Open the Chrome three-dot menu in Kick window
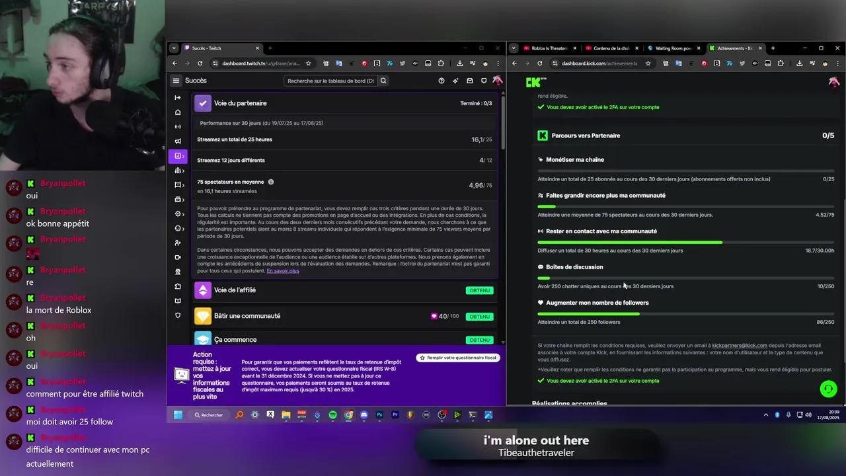This screenshot has width=846, height=476. pyautogui.click(x=837, y=63)
